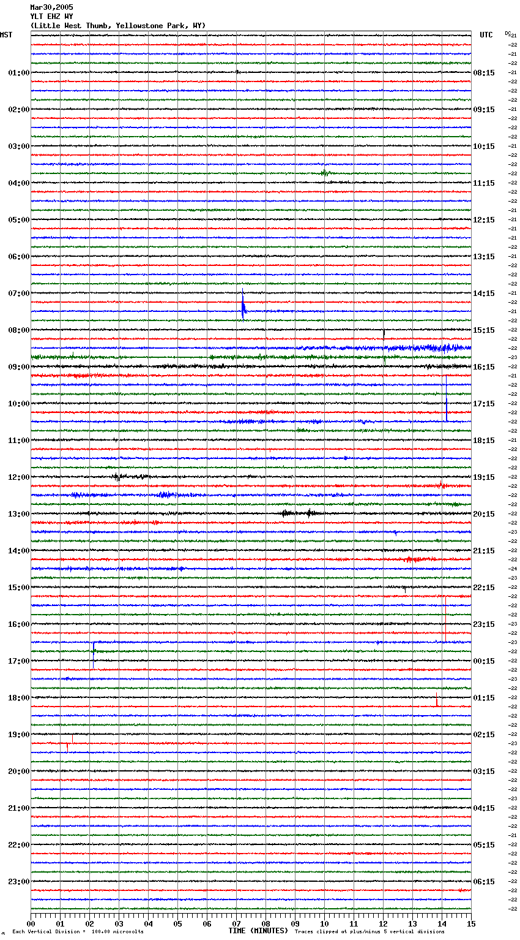Click the 20:15 UTC time label
Viewport: 520px width, 940px height.
pyautogui.click(x=484, y=514)
